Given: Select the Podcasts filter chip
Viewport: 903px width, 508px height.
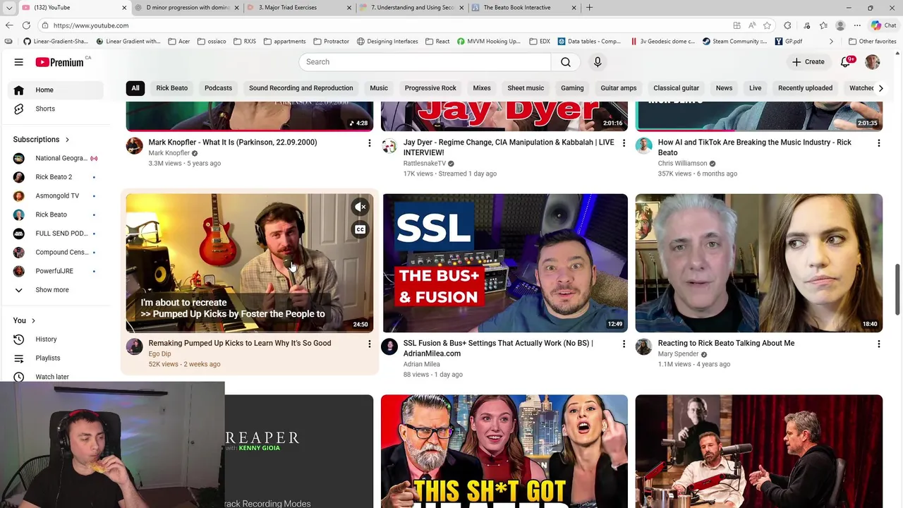Looking at the screenshot, I should pyautogui.click(x=218, y=88).
